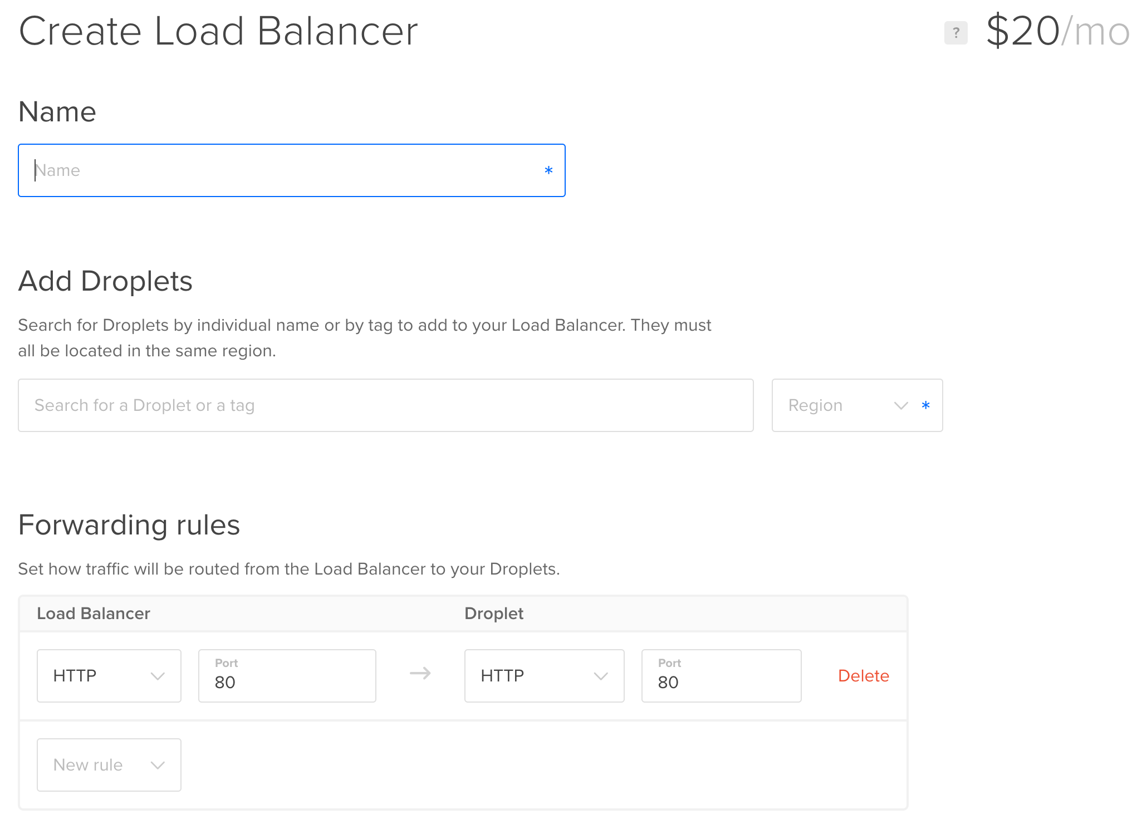Click the Search for a Droplet field

click(385, 405)
